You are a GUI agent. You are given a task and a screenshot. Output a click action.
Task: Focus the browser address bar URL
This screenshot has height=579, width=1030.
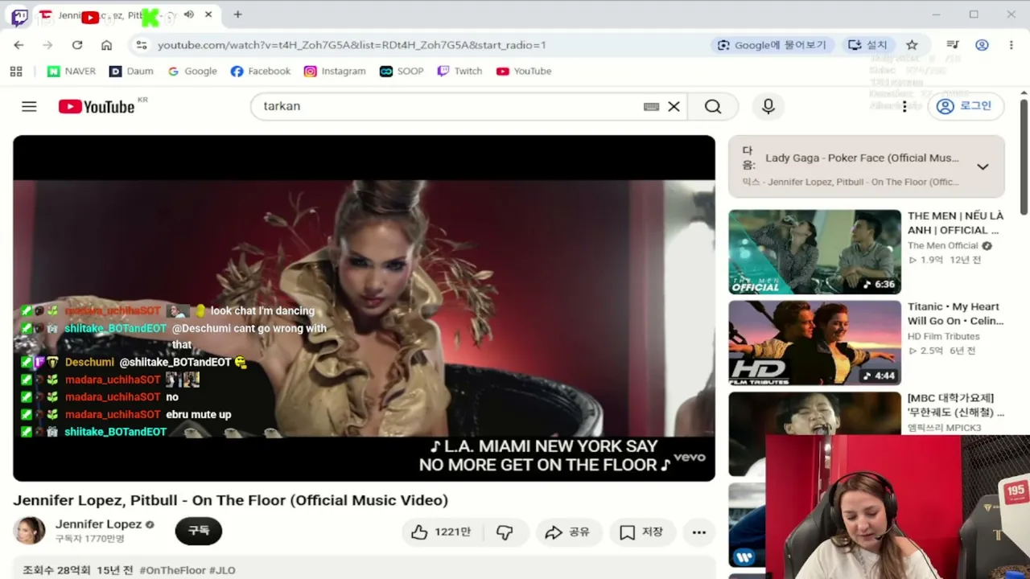click(x=352, y=45)
